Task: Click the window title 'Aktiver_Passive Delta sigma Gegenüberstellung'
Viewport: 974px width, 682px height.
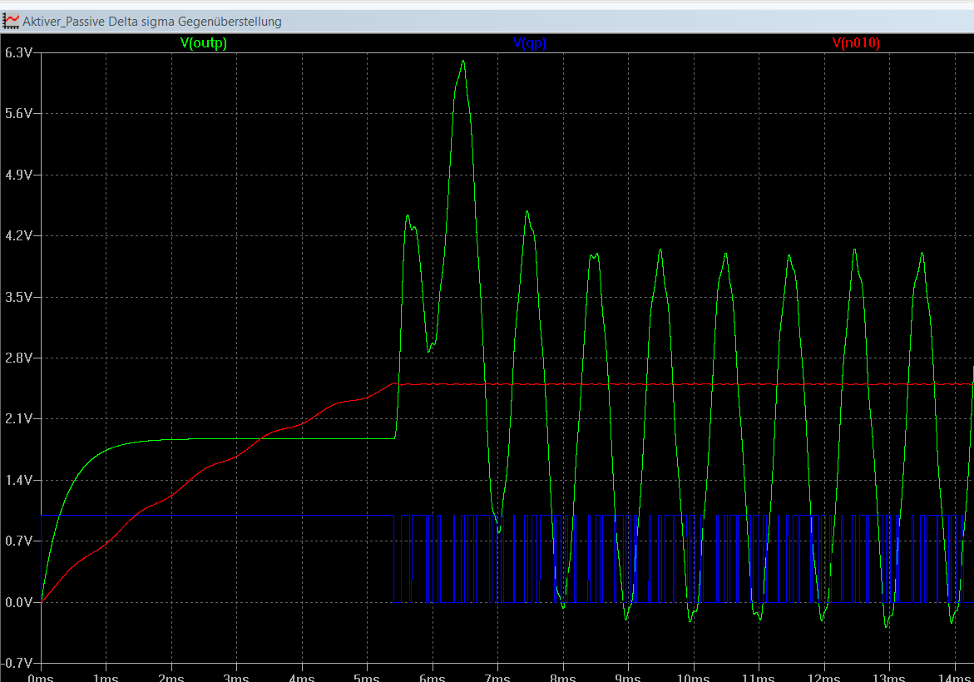Action: pos(152,22)
